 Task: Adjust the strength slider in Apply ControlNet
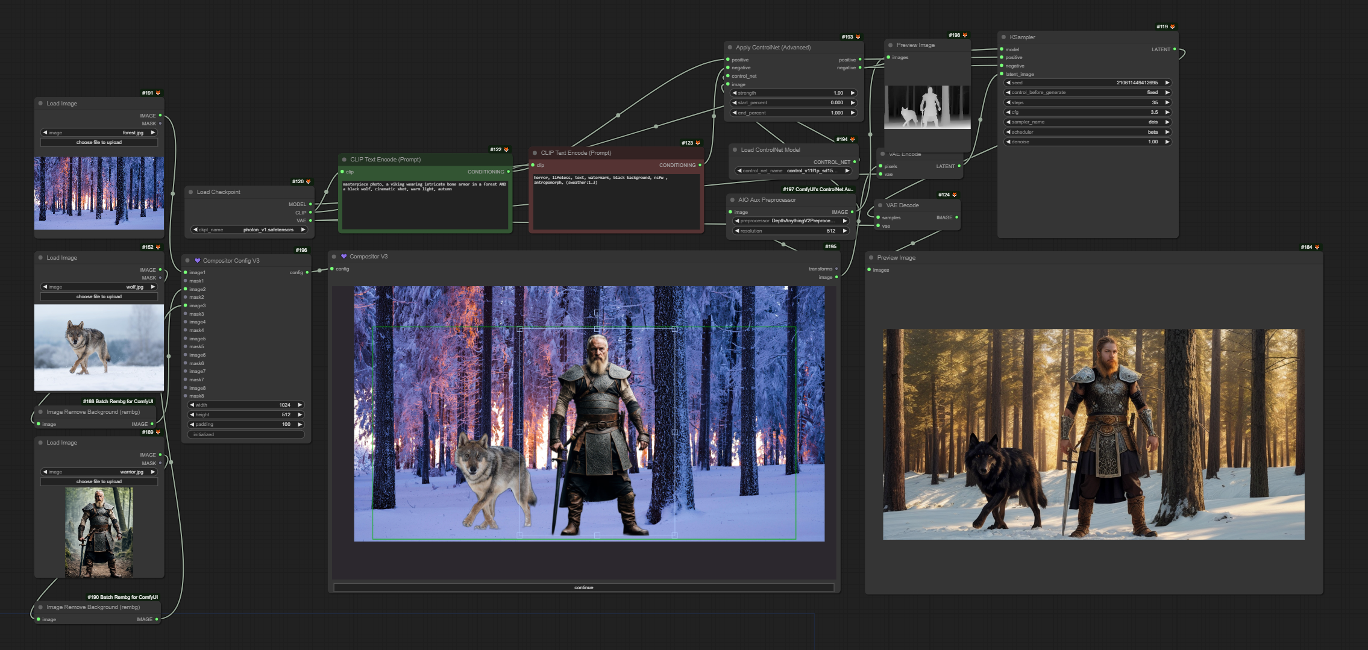(794, 93)
